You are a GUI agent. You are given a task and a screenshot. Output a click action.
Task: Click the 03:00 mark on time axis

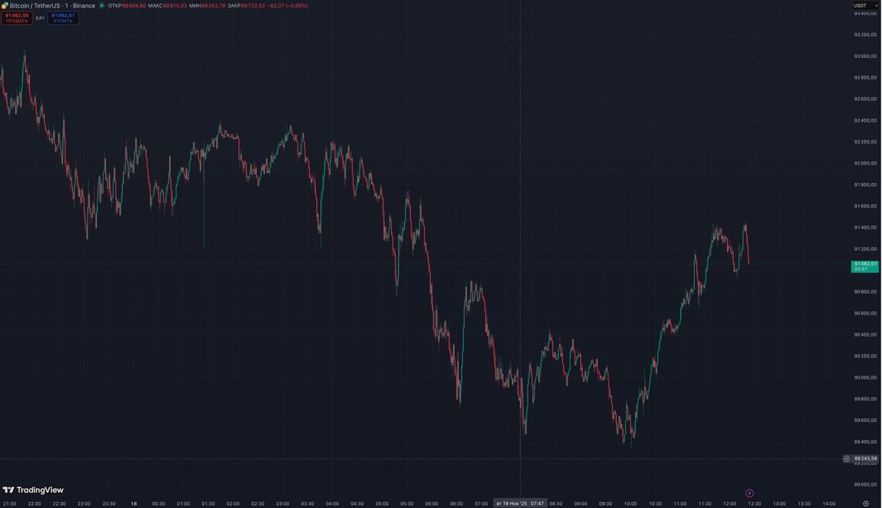283,504
